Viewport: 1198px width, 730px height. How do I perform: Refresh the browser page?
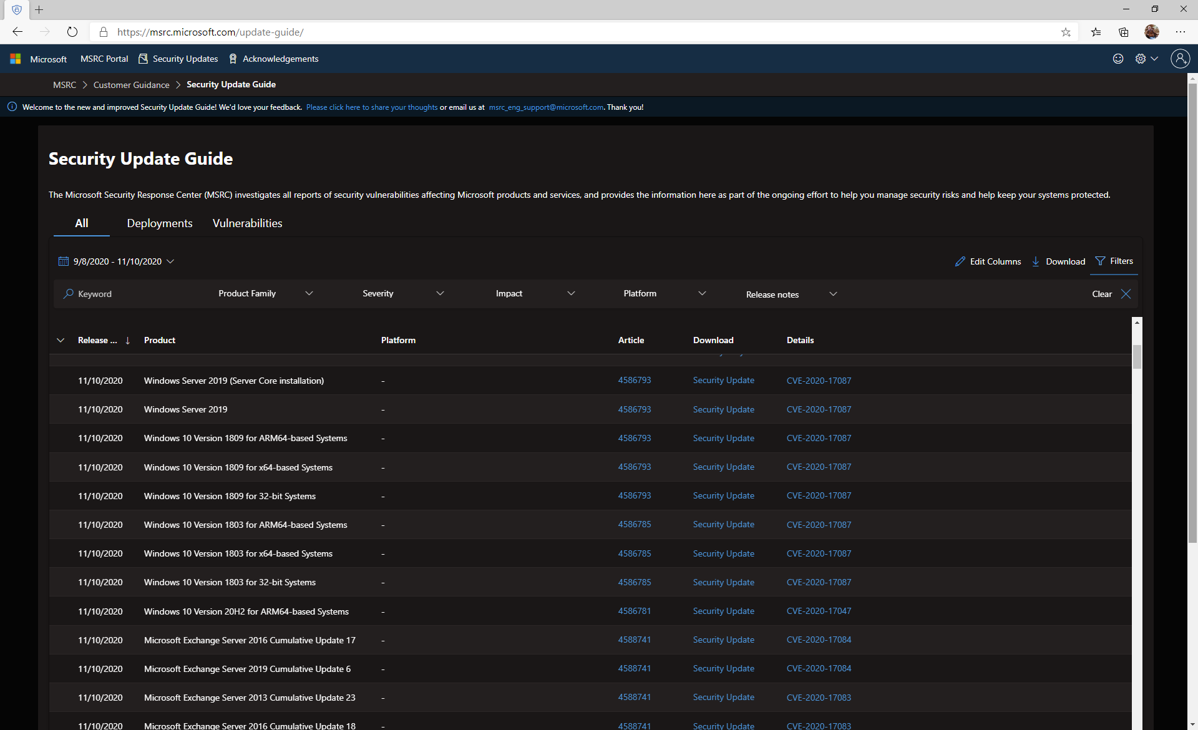[72, 32]
